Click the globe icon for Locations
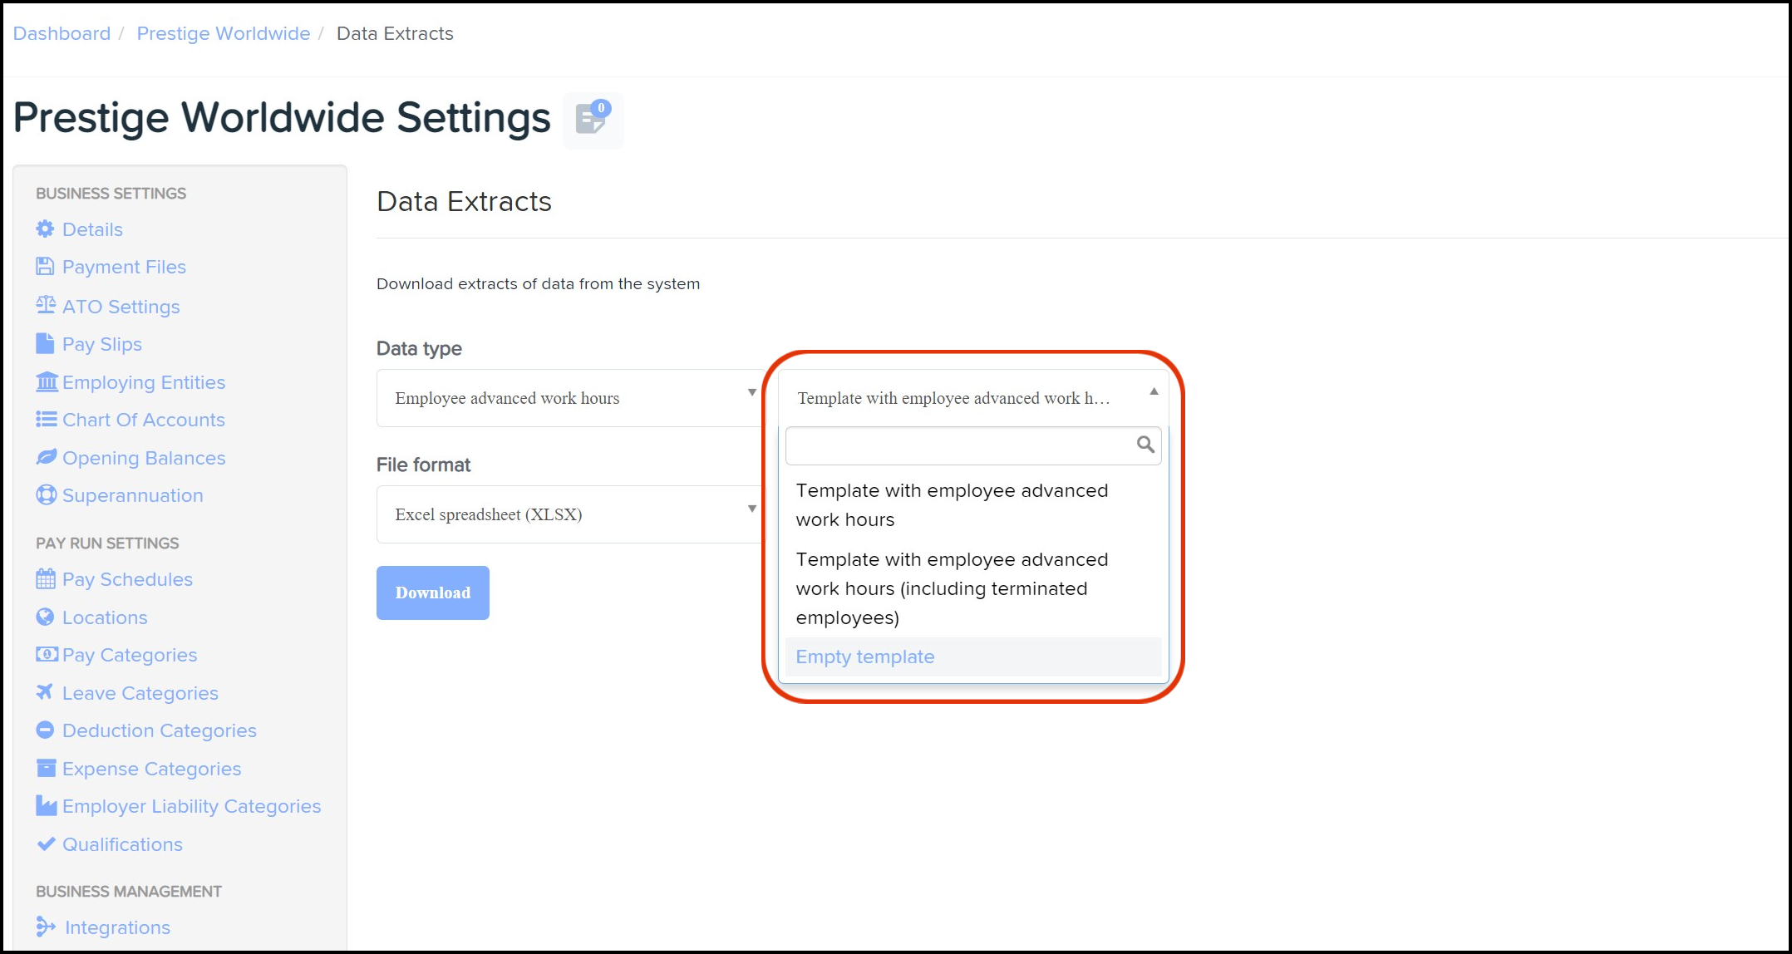The height and width of the screenshot is (954, 1792). (45, 617)
